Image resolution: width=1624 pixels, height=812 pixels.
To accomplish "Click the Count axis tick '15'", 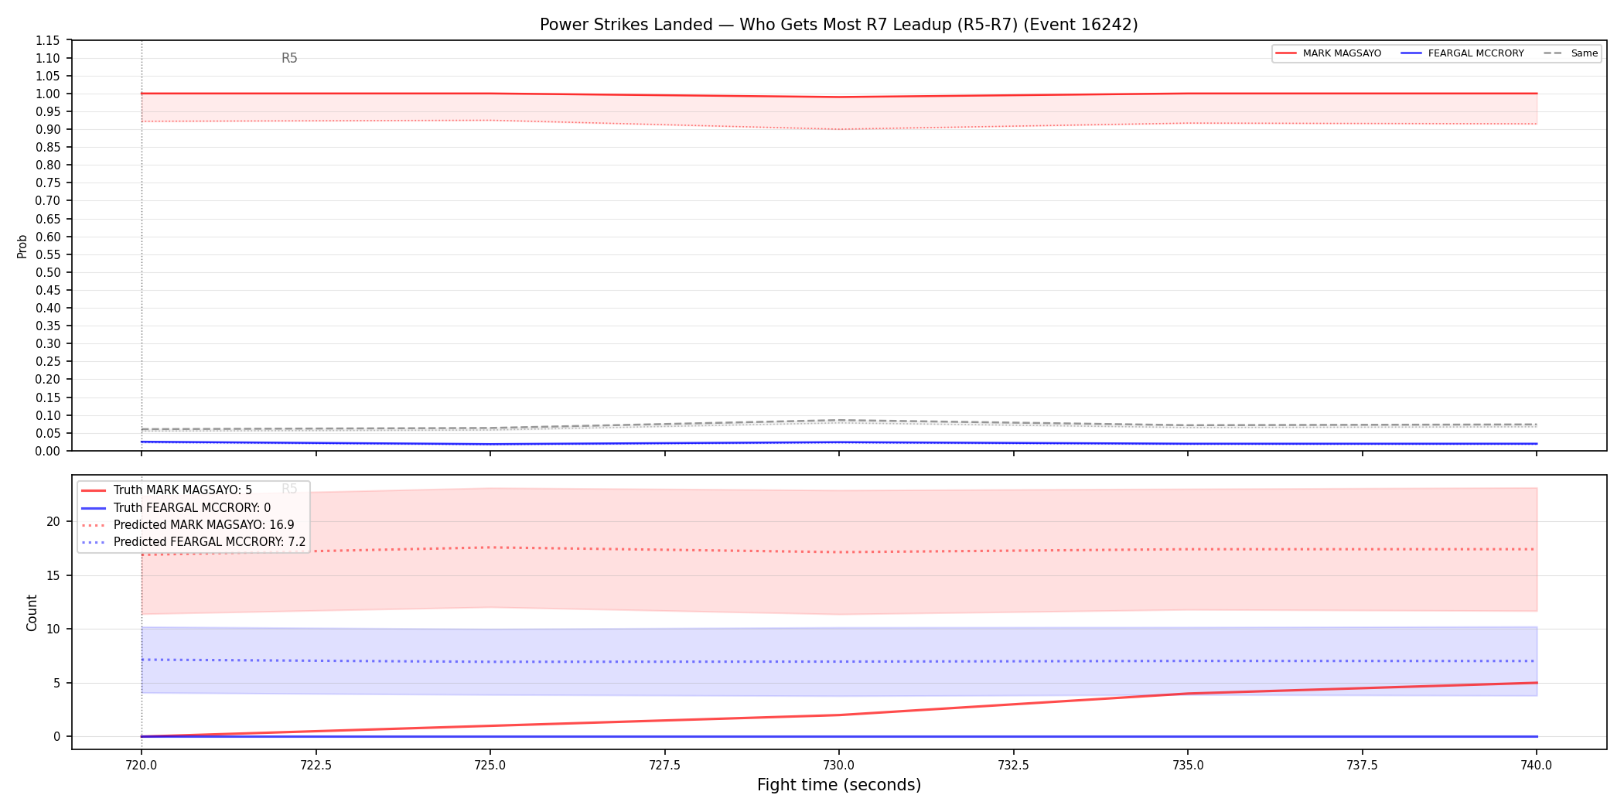I will tap(53, 575).
